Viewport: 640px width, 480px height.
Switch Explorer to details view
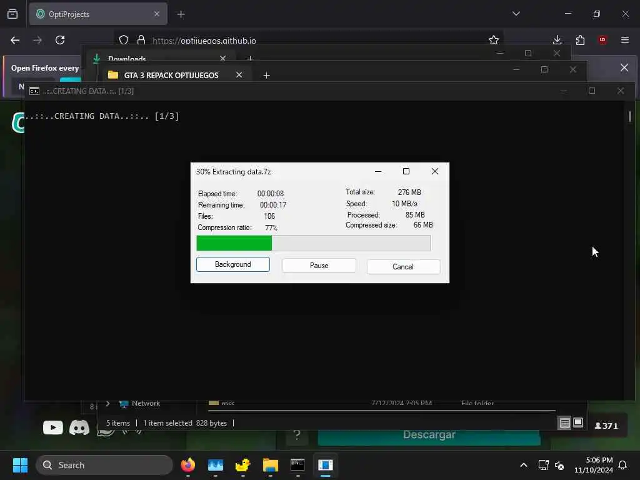[x=564, y=423]
